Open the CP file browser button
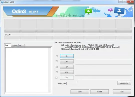Viewport: 135px width, 97px height. pyautogui.click(x=67, y=67)
